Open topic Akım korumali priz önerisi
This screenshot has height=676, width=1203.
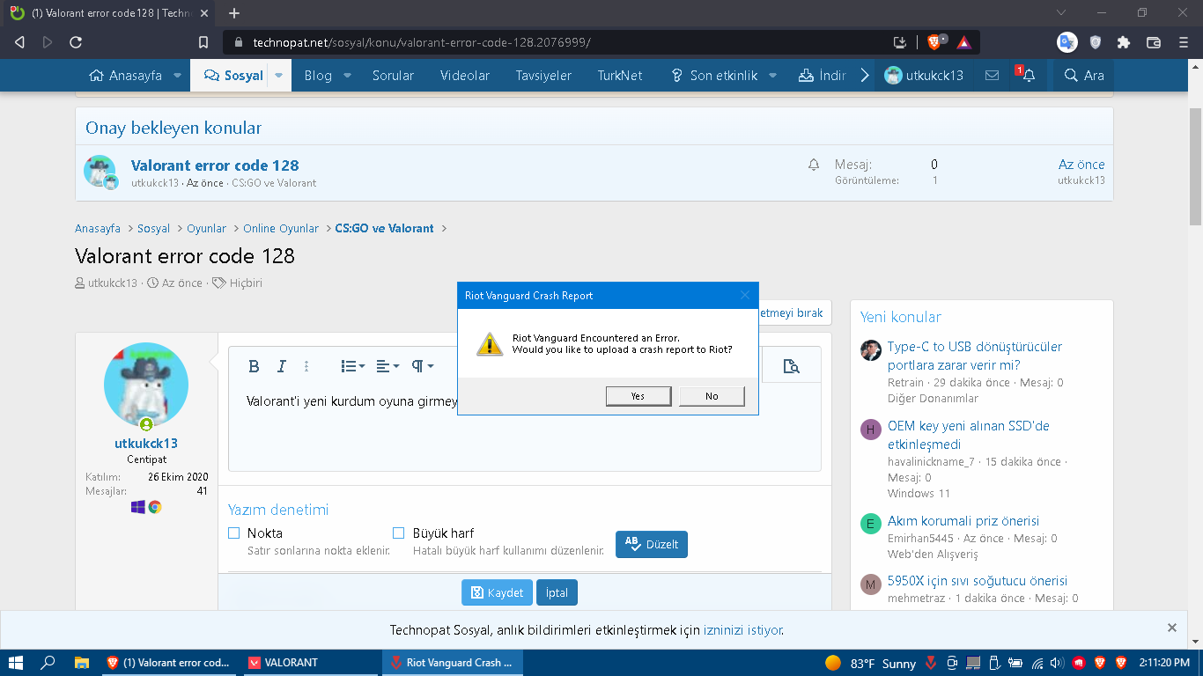coord(963,521)
